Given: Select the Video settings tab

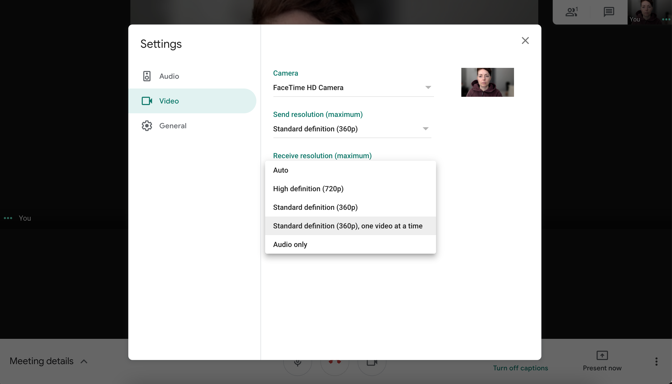Looking at the screenshot, I should (192, 101).
